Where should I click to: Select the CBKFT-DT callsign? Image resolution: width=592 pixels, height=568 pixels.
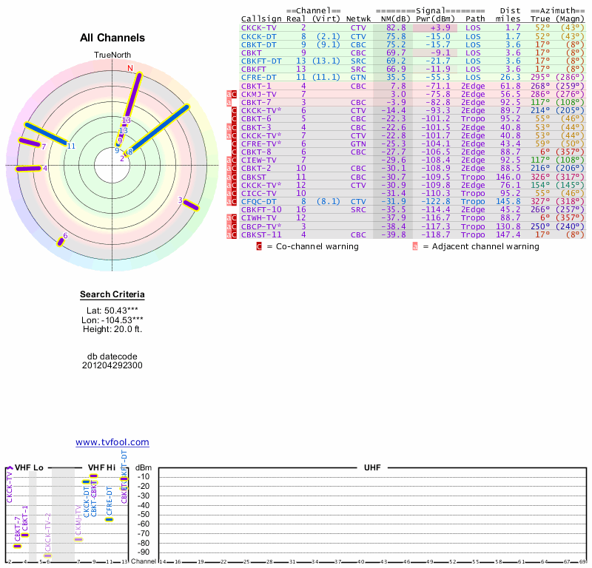click(261, 61)
